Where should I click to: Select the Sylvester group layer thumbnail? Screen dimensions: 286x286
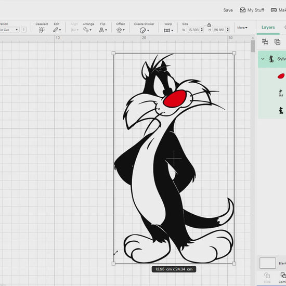(271, 59)
